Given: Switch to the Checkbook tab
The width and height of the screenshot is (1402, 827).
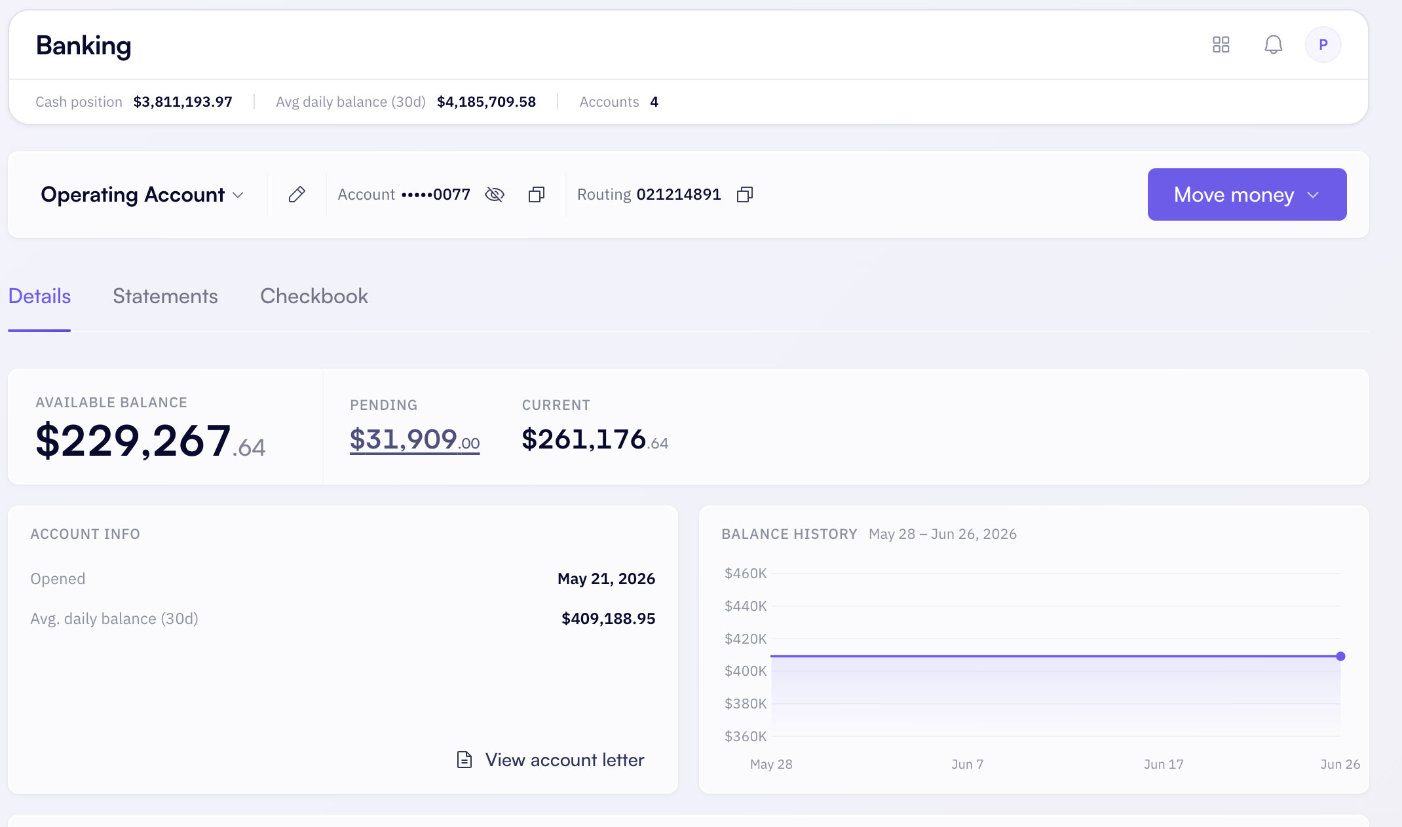Looking at the screenshot, I should 314,296.
